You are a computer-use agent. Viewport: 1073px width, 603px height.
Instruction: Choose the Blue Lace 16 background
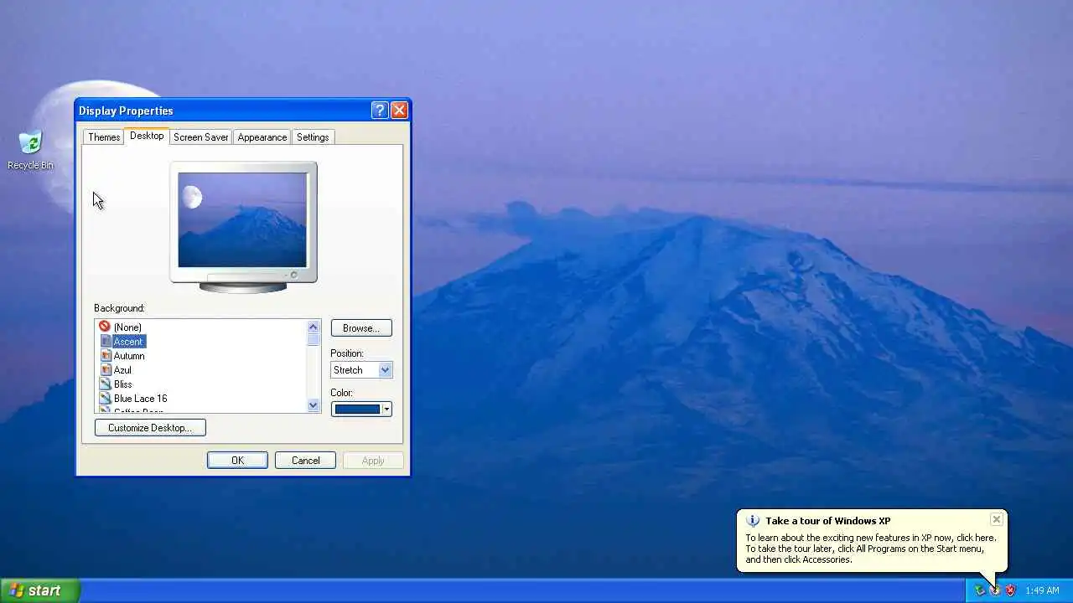[141, 398]
